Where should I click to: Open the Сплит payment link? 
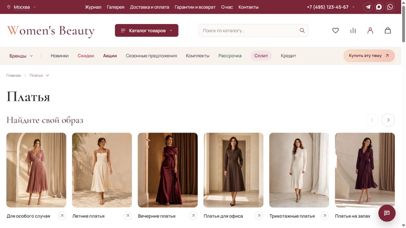click(261, 56)
